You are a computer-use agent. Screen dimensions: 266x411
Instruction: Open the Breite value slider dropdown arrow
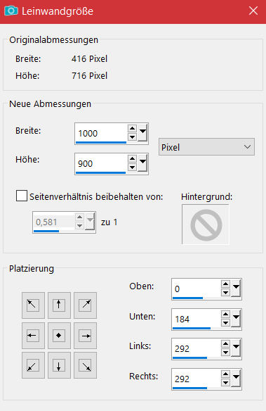tap(142, 133)
